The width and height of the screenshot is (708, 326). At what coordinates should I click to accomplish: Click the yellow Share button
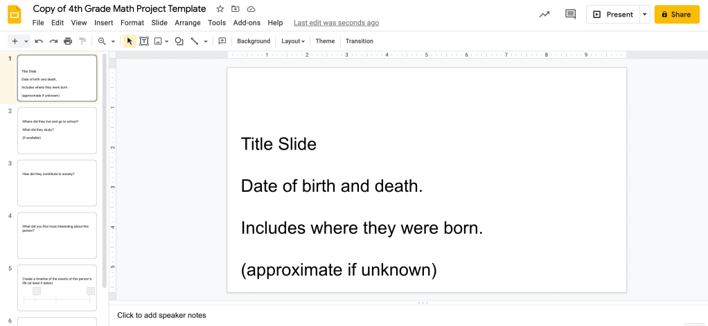676,15
